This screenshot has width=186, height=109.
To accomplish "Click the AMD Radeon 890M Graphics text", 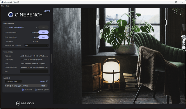I will 33,63.
